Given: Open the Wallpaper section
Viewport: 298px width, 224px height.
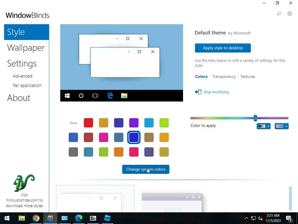Looking at the screenshot, I should pyautogui.click(x=26, y=48).
